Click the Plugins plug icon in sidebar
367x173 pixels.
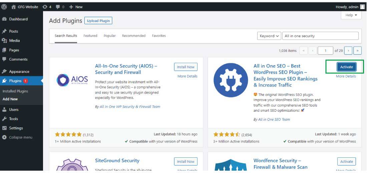coord(4,81)
